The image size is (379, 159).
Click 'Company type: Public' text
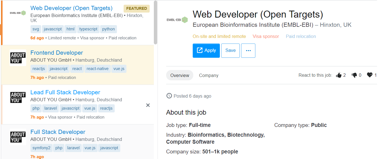click(x=300, y=125)
